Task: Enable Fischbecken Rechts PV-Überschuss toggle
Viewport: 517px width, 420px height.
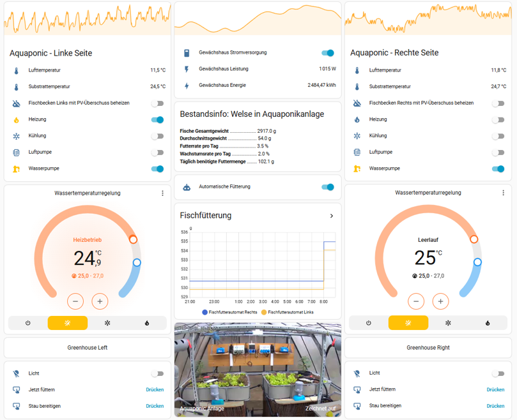Action: point(498,103)
